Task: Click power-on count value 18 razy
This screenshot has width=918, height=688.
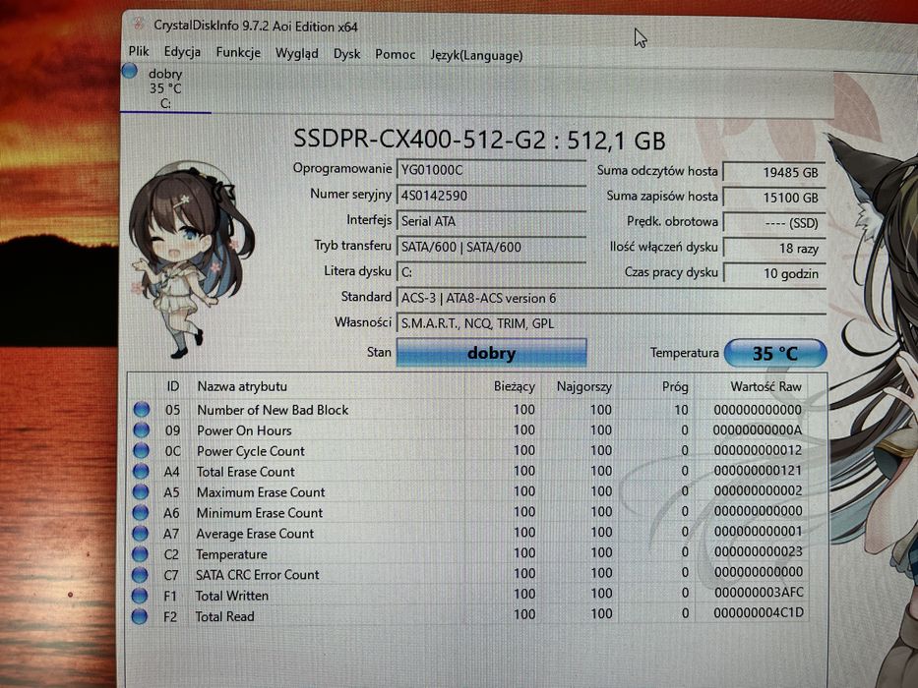Action: [774, 249]
